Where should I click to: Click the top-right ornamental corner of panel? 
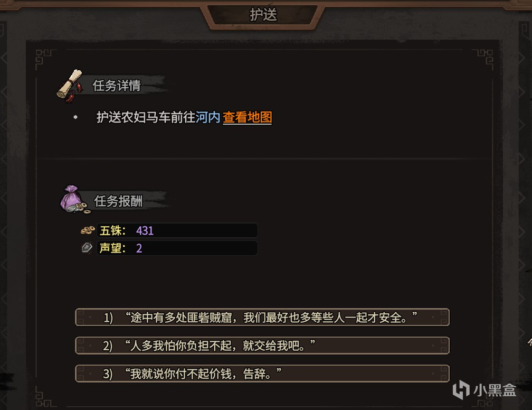[484, 59]
